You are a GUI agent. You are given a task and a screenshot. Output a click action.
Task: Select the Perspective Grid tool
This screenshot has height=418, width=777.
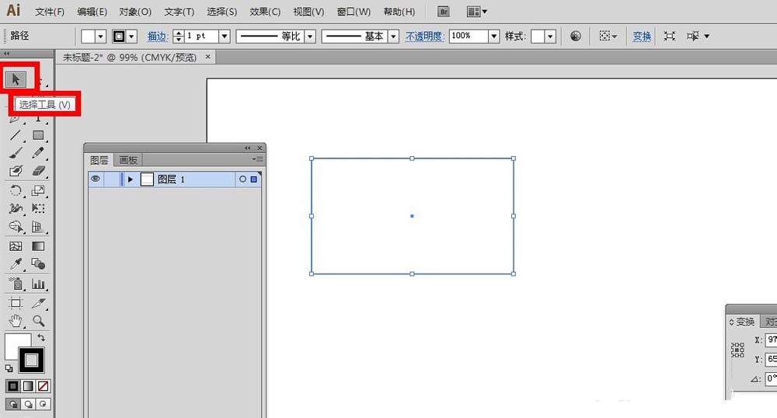tap(38, 227)
